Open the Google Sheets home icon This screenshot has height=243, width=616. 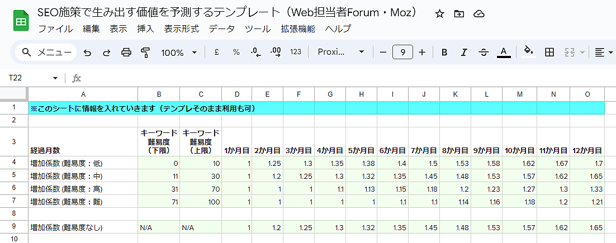click(x=21, y=21)
